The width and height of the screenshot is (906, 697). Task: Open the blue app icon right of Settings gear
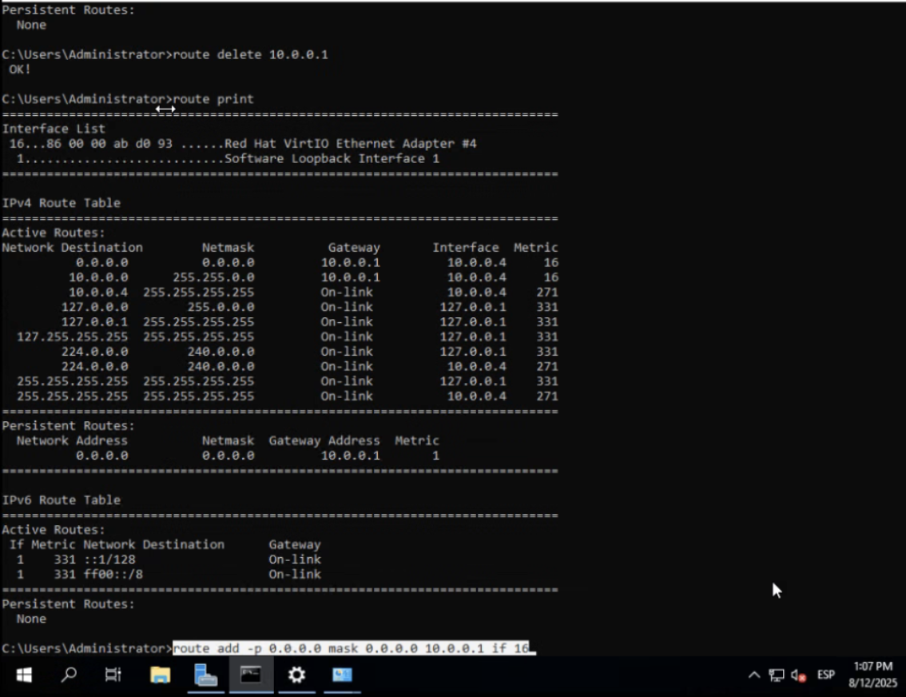click(342, 675)
